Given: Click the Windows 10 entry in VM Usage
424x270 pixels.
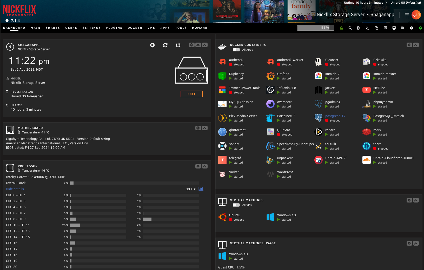Looking at the screenshot, I should point(238,254).
